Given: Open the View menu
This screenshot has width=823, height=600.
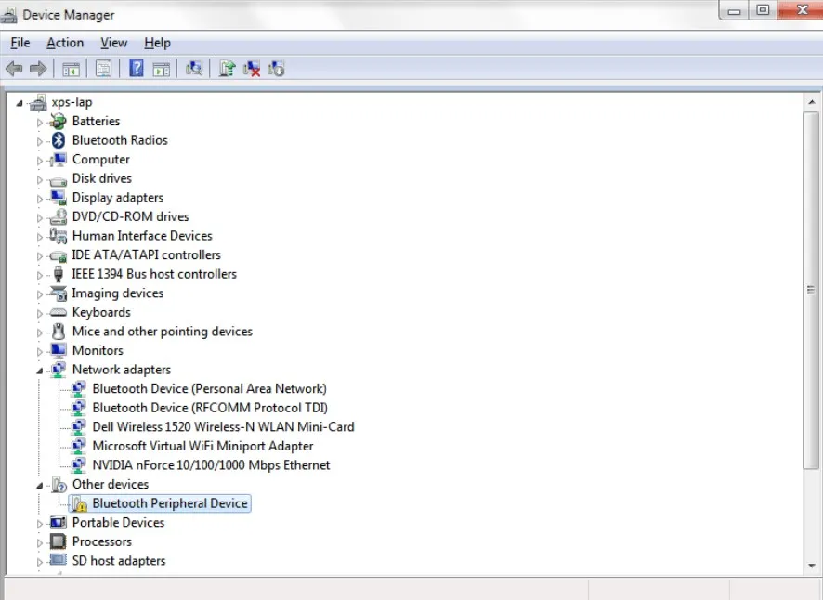Looking at the screenshot, I should pos(113,43).
